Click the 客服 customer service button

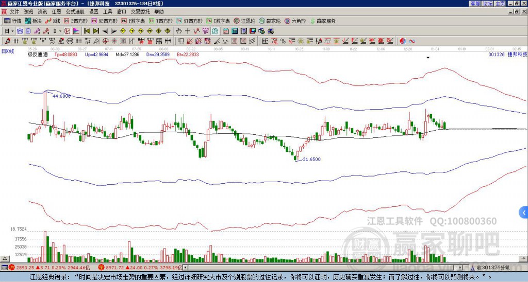tap(475, 4)
